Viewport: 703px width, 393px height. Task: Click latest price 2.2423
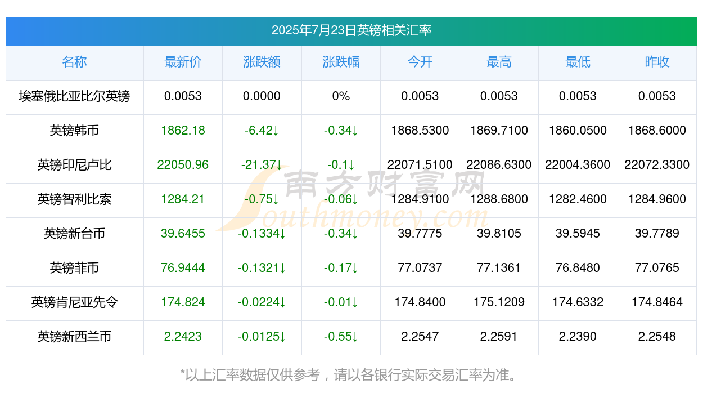[183, 337]
